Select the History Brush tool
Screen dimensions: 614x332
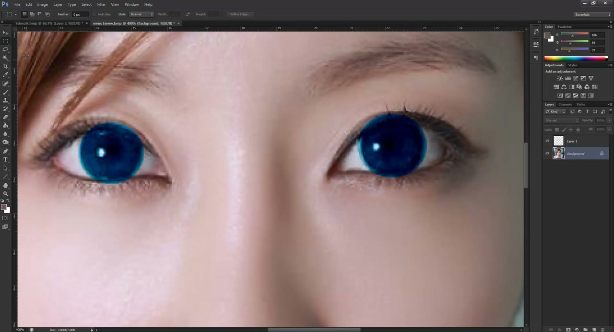pos(6,108)
